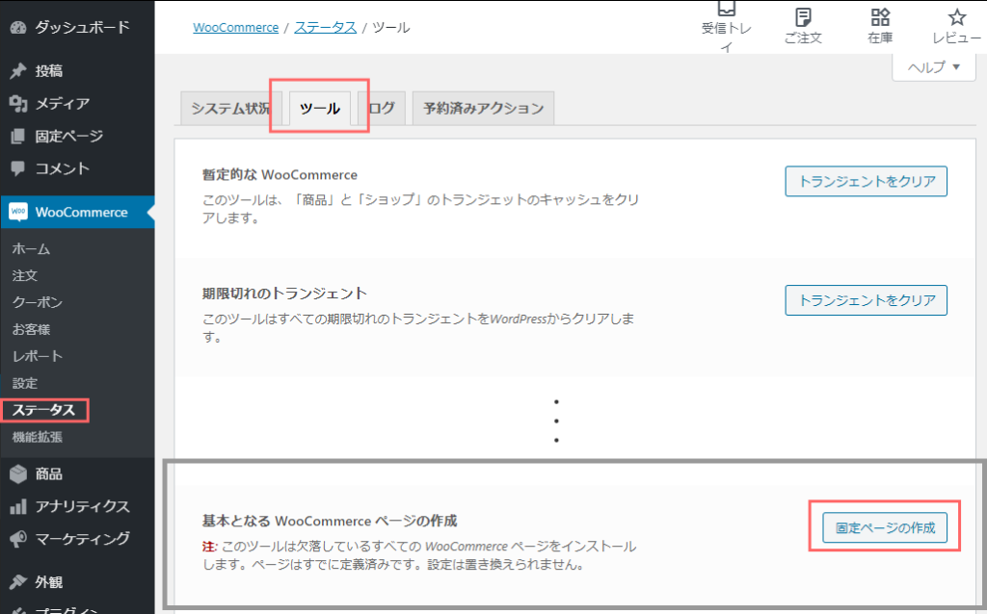The width and height of the screenshot is (987, 614).
Task: Click the Woo logo icon in sidebar
Action: (18, 212)
